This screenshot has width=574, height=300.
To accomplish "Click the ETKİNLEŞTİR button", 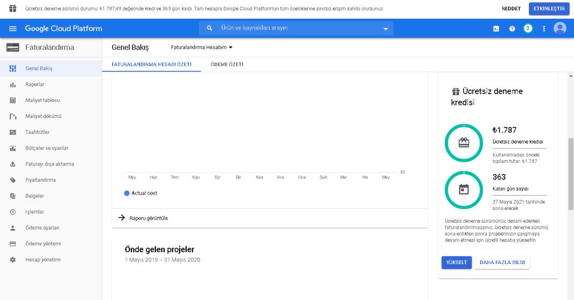I will pyautogui.click(x=549, y=9).
